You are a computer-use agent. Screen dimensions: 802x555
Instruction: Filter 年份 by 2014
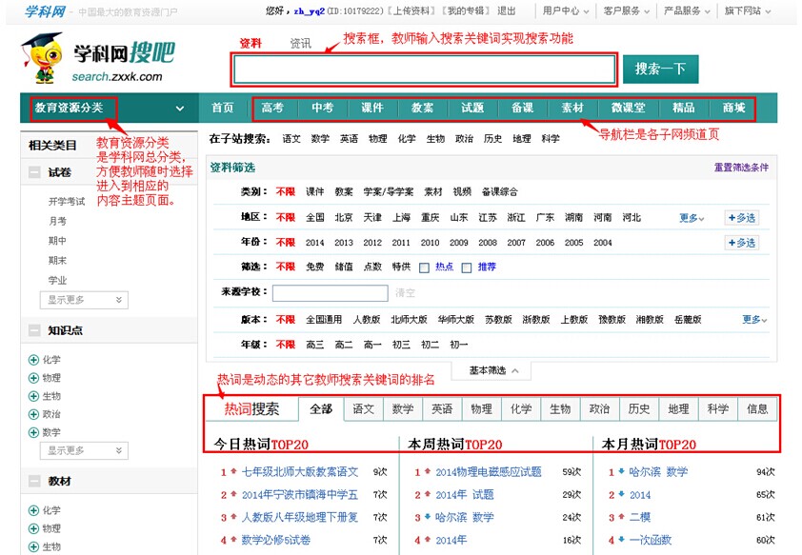point(315,243)
